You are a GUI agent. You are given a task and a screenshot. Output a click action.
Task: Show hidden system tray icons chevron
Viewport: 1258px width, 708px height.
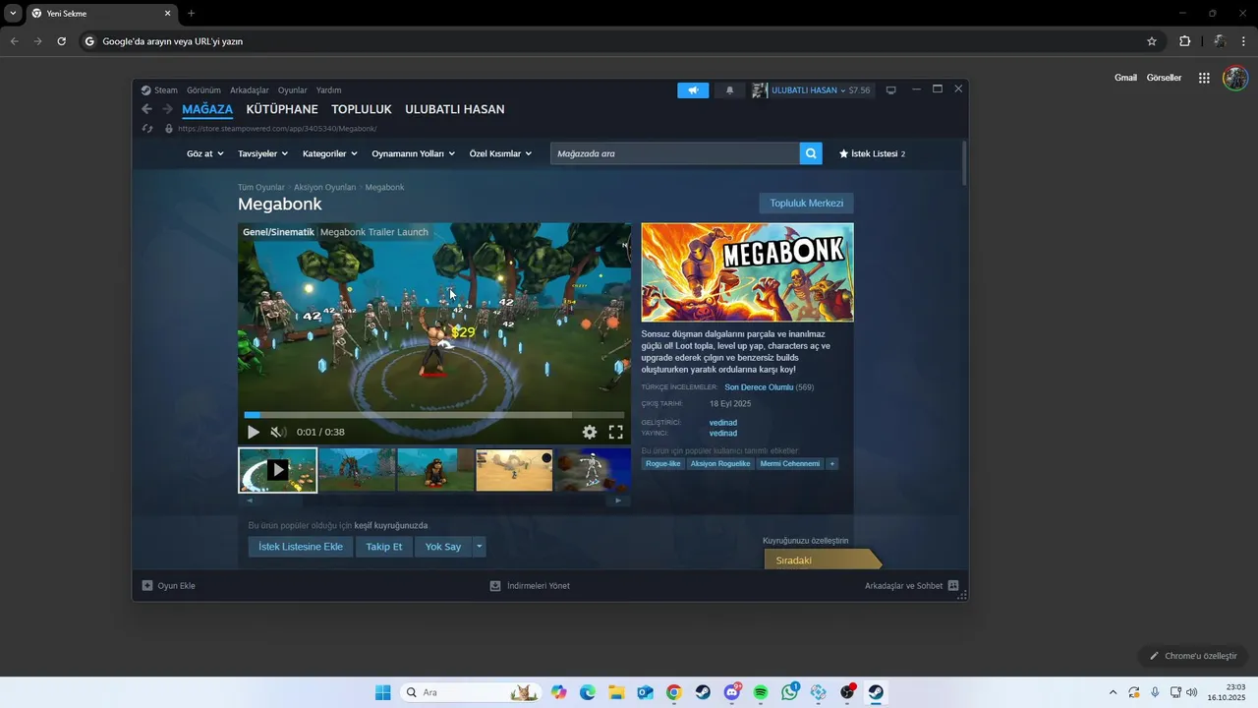tap(1113, 692)
